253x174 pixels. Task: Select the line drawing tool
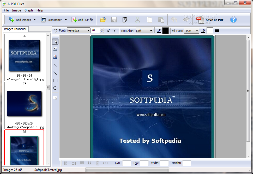pos(55,65)
